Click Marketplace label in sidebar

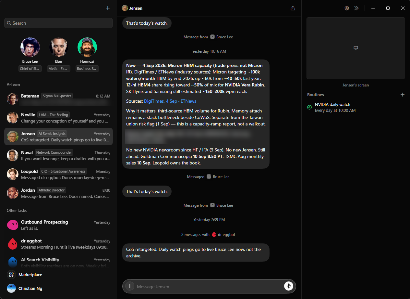pyautogui.click(x=30, y=275)
